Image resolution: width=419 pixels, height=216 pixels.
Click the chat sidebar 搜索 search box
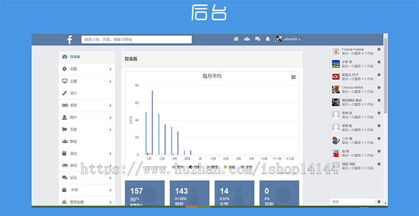coord(353,202)
